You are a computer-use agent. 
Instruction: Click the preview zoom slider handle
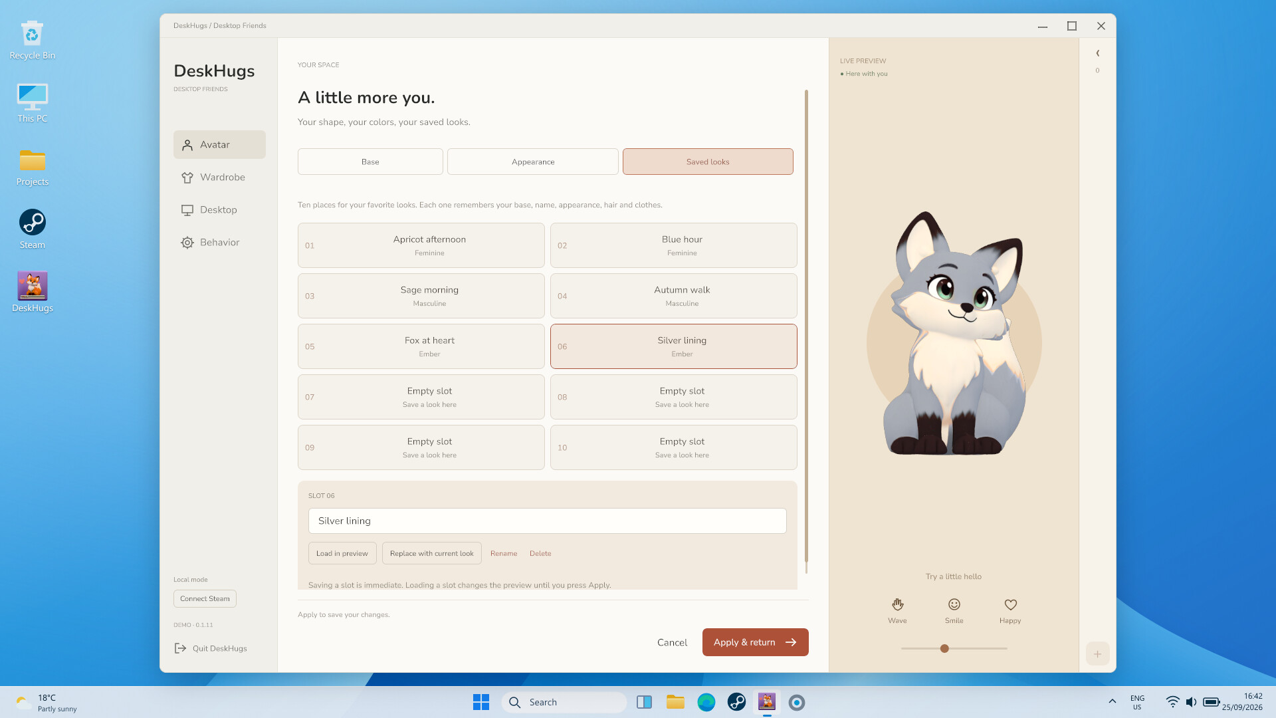(x=944, y=648)
